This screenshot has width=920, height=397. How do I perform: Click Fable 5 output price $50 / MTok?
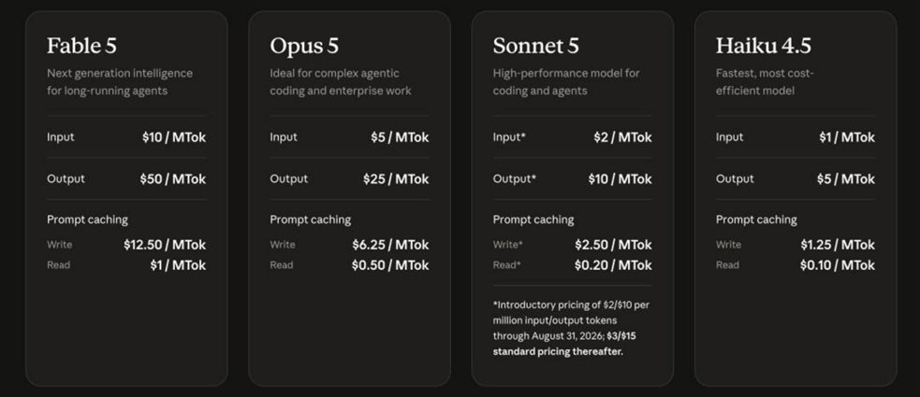tap(172, 178)
